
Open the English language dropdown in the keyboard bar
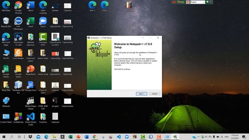[198, 2]
